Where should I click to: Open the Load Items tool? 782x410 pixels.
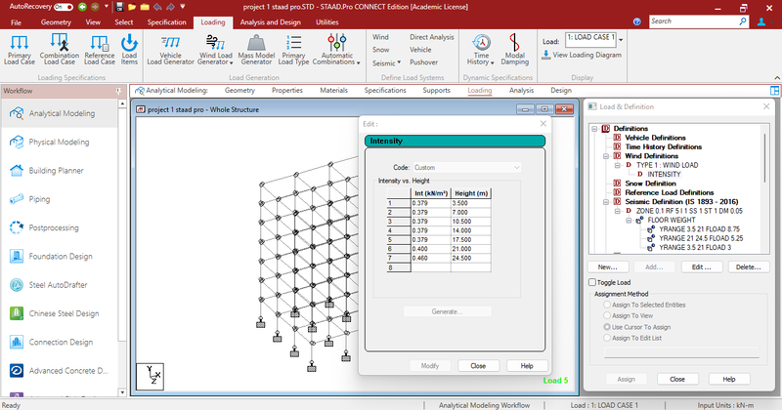tap(129, 49)
